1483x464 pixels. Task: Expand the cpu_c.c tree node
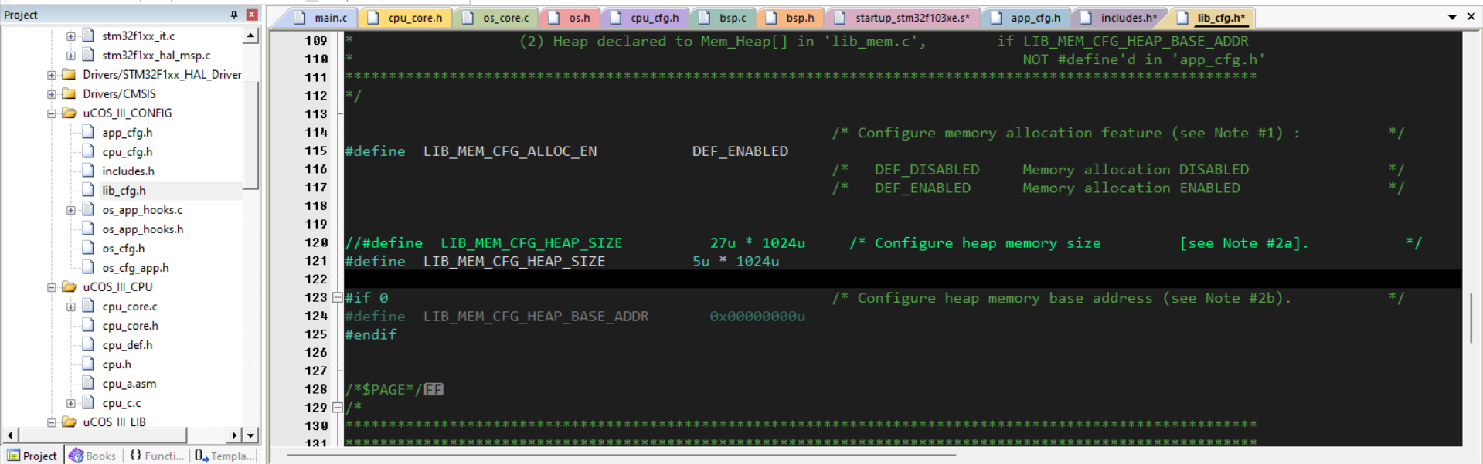[70, 403]
